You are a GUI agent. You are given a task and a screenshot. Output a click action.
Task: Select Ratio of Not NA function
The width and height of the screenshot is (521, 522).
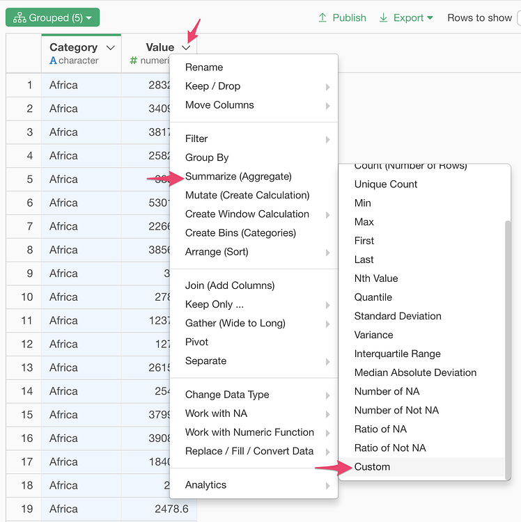(421, 448)
